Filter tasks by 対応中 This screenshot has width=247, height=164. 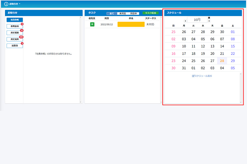[134, 14]
